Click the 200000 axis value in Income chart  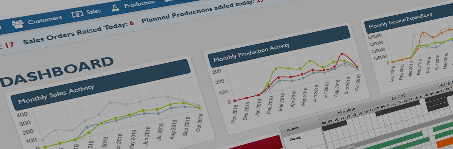379,50
